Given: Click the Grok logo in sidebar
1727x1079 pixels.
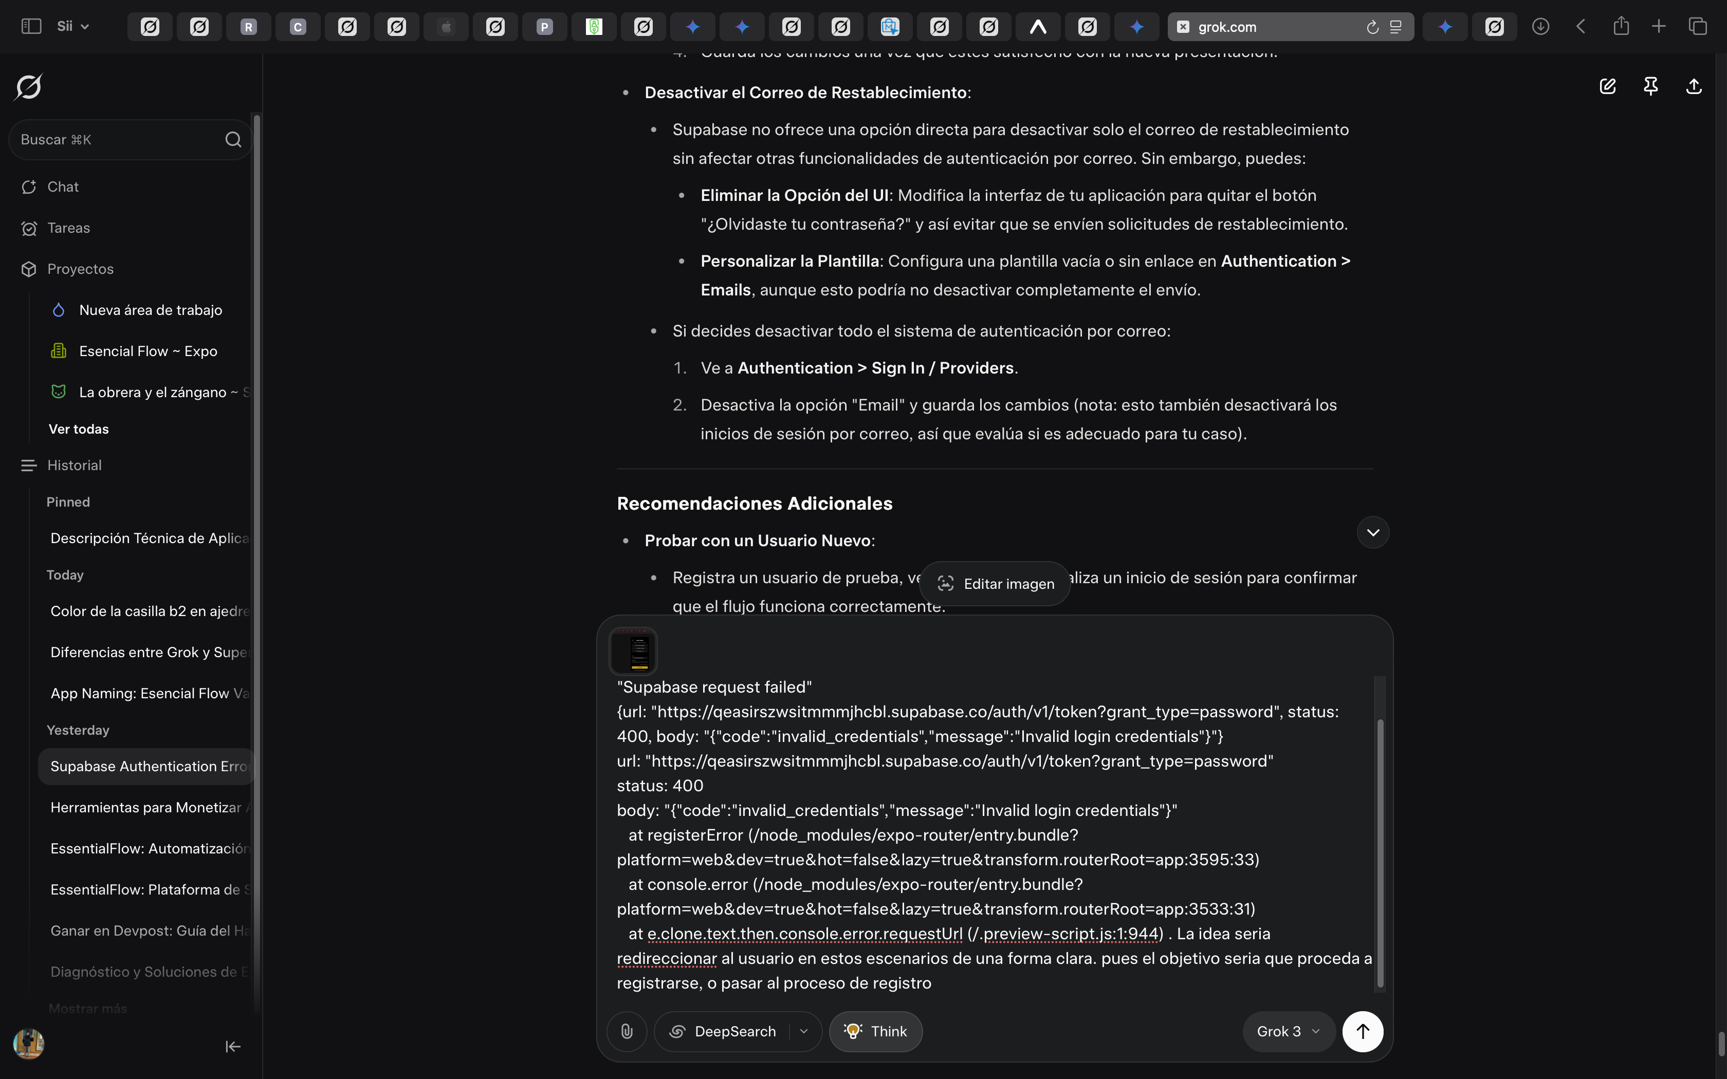Looking at the screenshot, I should coord(29,87).
